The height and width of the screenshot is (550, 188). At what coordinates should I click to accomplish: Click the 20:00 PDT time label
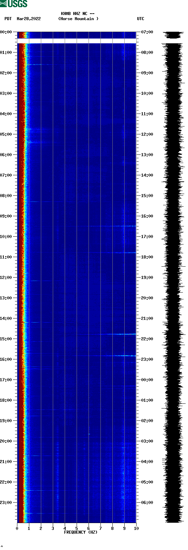(x=6, y=441)
